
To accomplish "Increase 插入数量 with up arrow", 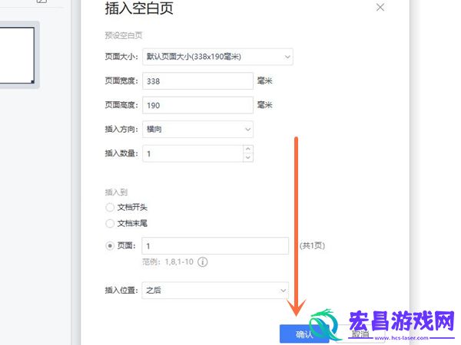I will [x=248, y=149].
